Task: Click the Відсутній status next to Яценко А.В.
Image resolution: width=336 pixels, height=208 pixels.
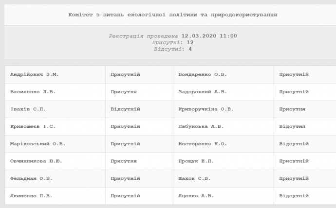Action: coord(294,196)
